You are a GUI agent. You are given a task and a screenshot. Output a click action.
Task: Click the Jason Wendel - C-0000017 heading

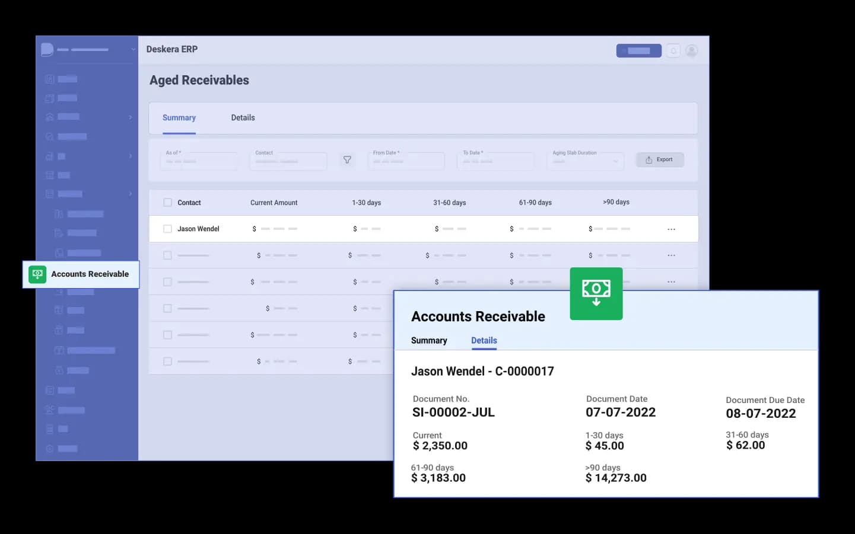(482, 372)
